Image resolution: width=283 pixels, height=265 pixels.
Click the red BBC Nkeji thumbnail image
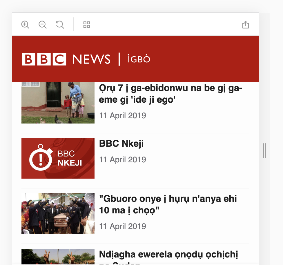coord(58,158)
